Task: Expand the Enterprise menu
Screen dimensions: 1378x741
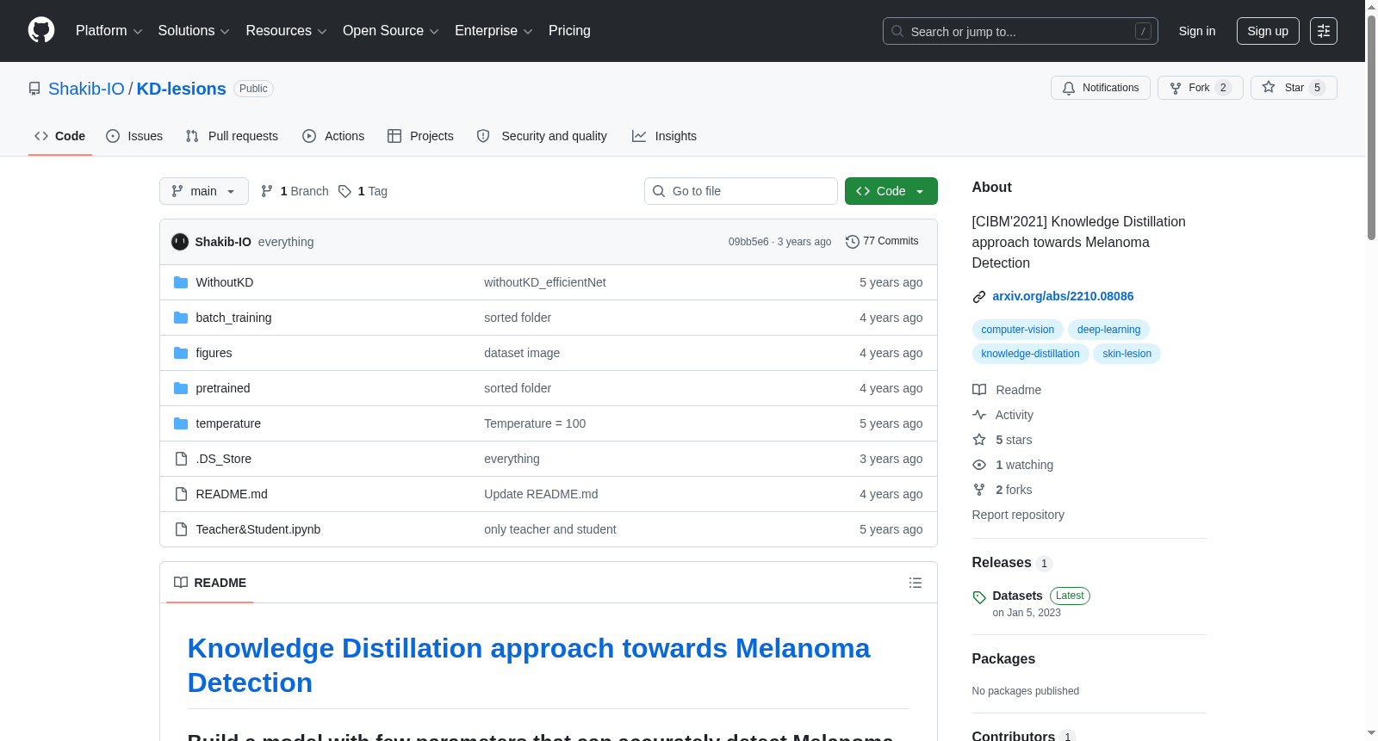Action: tap(493, 31)
